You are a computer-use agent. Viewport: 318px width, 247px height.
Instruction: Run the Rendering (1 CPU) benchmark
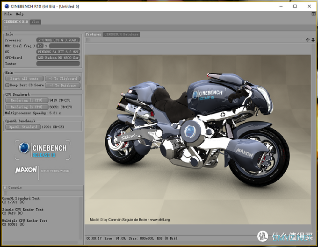point(27,100)
